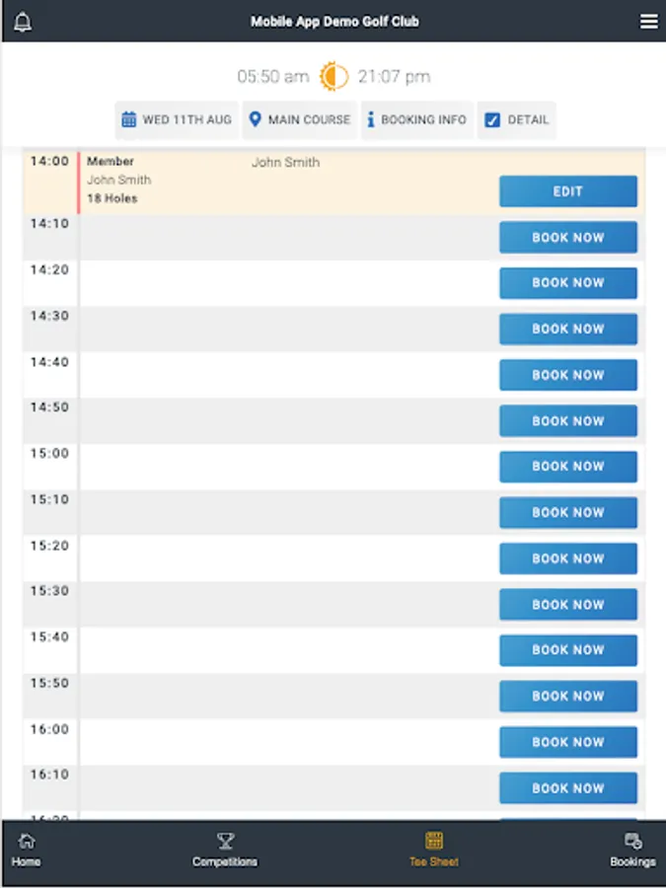Book the 14:10 tee time
Viewport: 666px width, 888px height.
(x=567, y=238)
